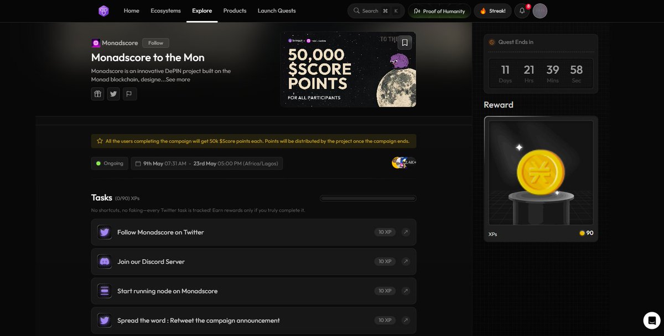Open Start running node on Monadscore task
This screenshot has height=336, width=664.
253,291
